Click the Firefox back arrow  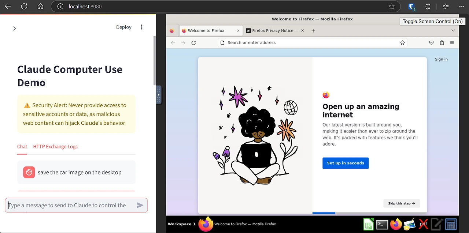coord(173,43)
